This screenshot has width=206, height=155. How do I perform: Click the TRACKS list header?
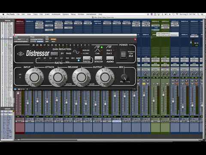pyautogui.click(x=8, y=21)
